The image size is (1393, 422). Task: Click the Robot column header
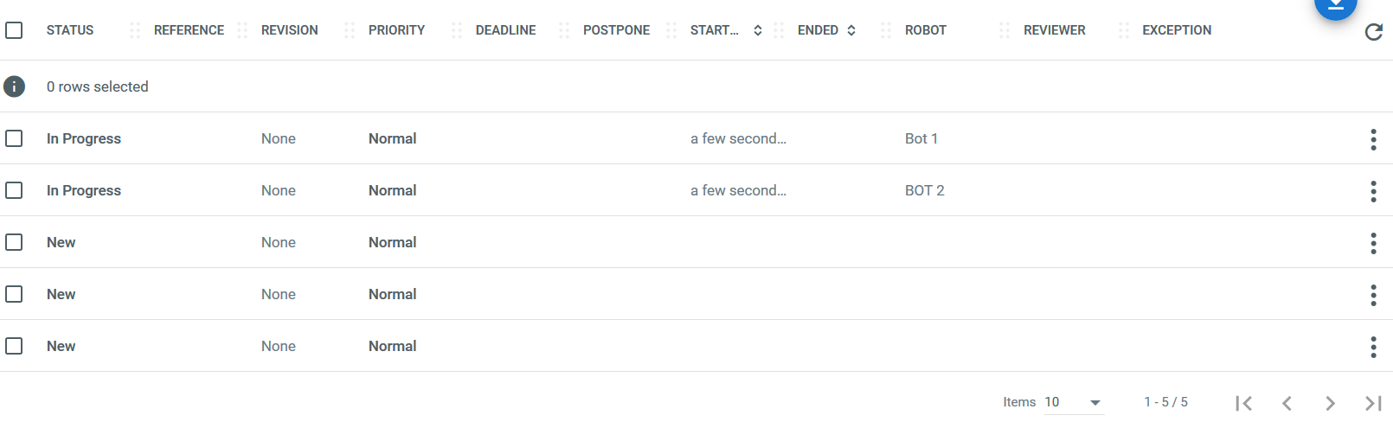coord(925,30)
